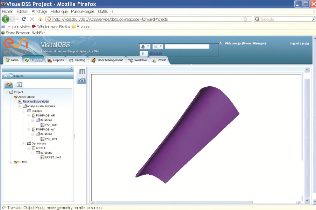The width and height of the screenshot is (316, 210).
Task: Open the Profile tab
Action: (x=159, y=60)
